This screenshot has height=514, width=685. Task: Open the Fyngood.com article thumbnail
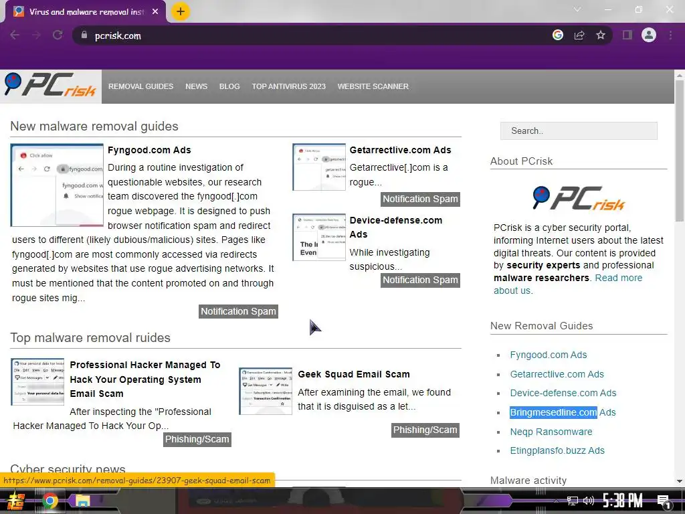[57, 185]
